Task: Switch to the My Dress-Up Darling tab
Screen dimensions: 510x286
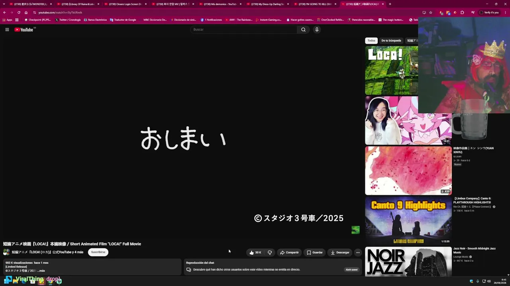Action: tap(268, 4)
